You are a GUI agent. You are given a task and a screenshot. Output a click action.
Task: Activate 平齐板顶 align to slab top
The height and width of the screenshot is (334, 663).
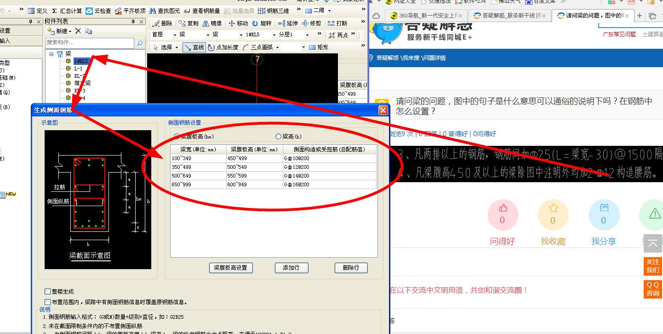tap(130, 11)
